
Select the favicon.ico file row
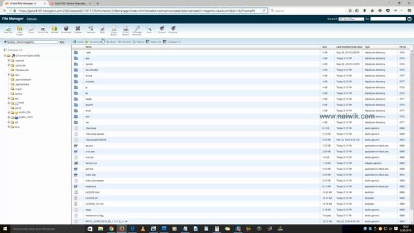click(241, 163)
